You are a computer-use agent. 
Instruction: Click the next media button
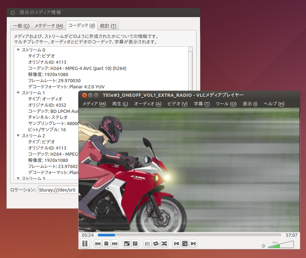(114, 244)
